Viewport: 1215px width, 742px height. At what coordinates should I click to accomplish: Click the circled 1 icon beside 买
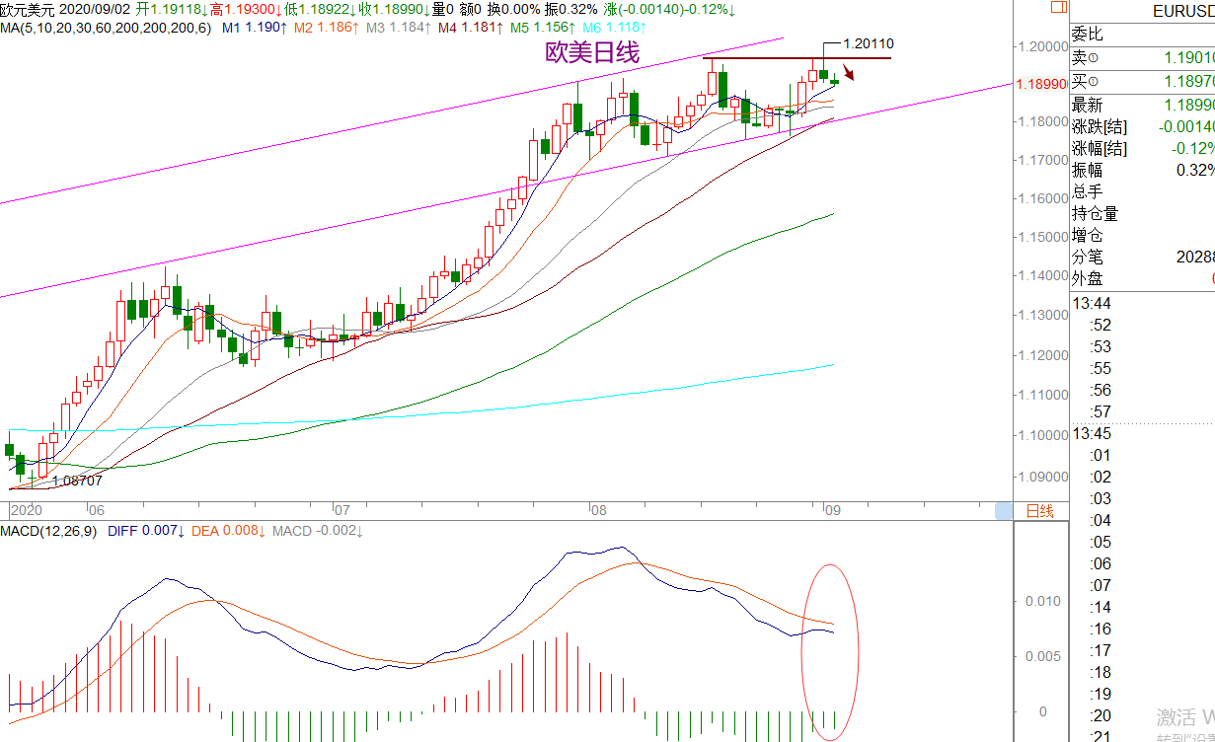(x=1093, y=82)
